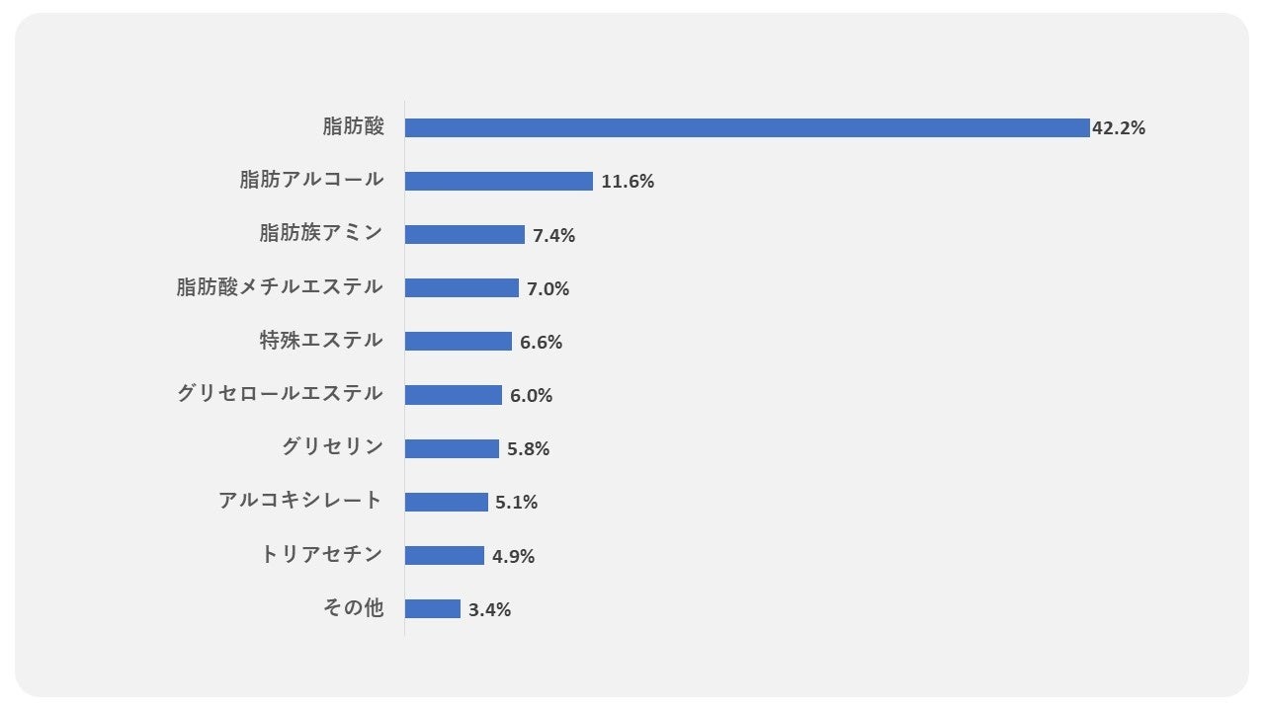Click the その他 category label
1265x711 pixels.
353,607
